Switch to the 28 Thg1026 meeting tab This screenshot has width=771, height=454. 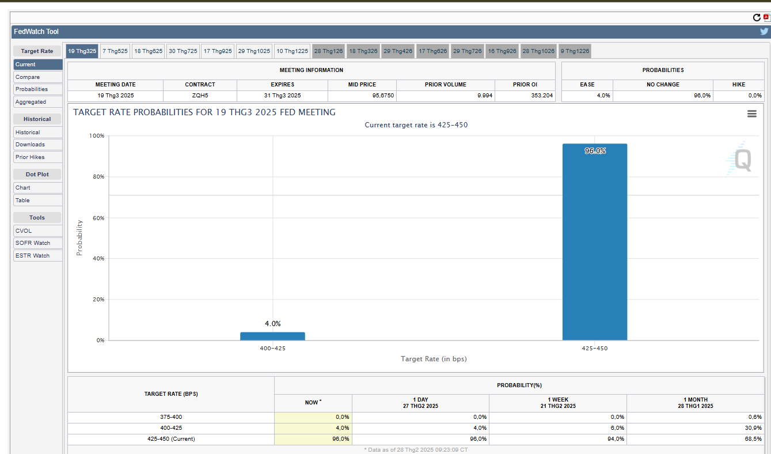[x=539, y=51]
